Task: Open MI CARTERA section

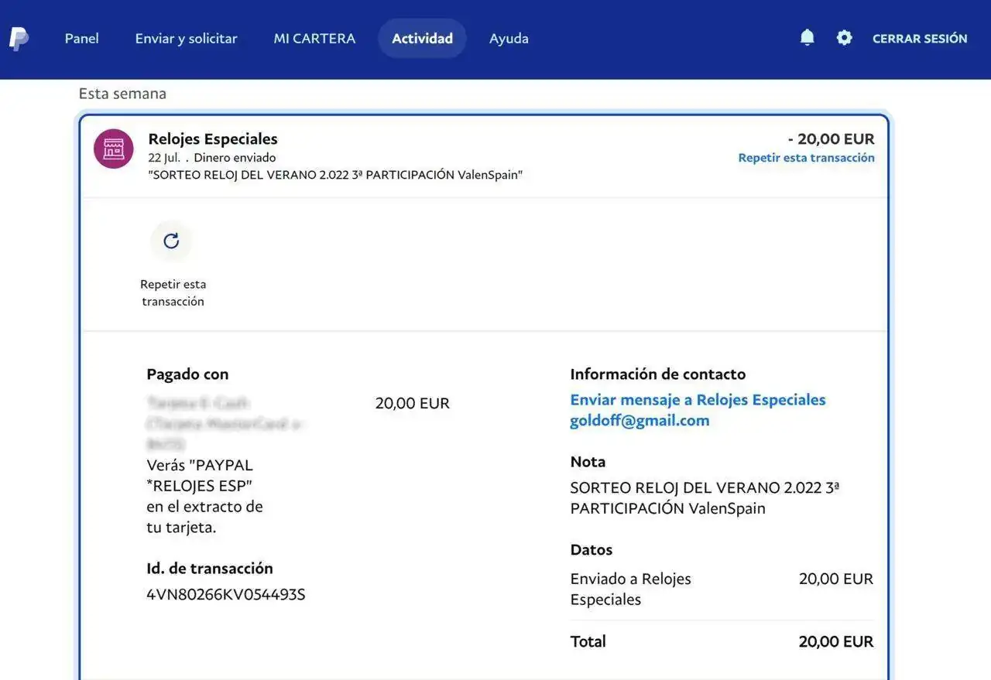Action: [x=314, y=38]
